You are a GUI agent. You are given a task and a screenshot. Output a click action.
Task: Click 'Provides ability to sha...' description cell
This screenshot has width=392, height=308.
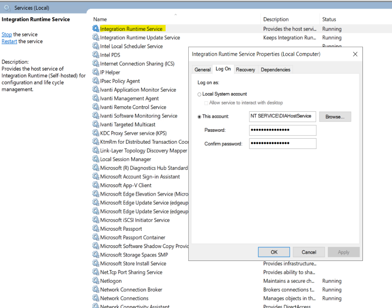(289, 272)
